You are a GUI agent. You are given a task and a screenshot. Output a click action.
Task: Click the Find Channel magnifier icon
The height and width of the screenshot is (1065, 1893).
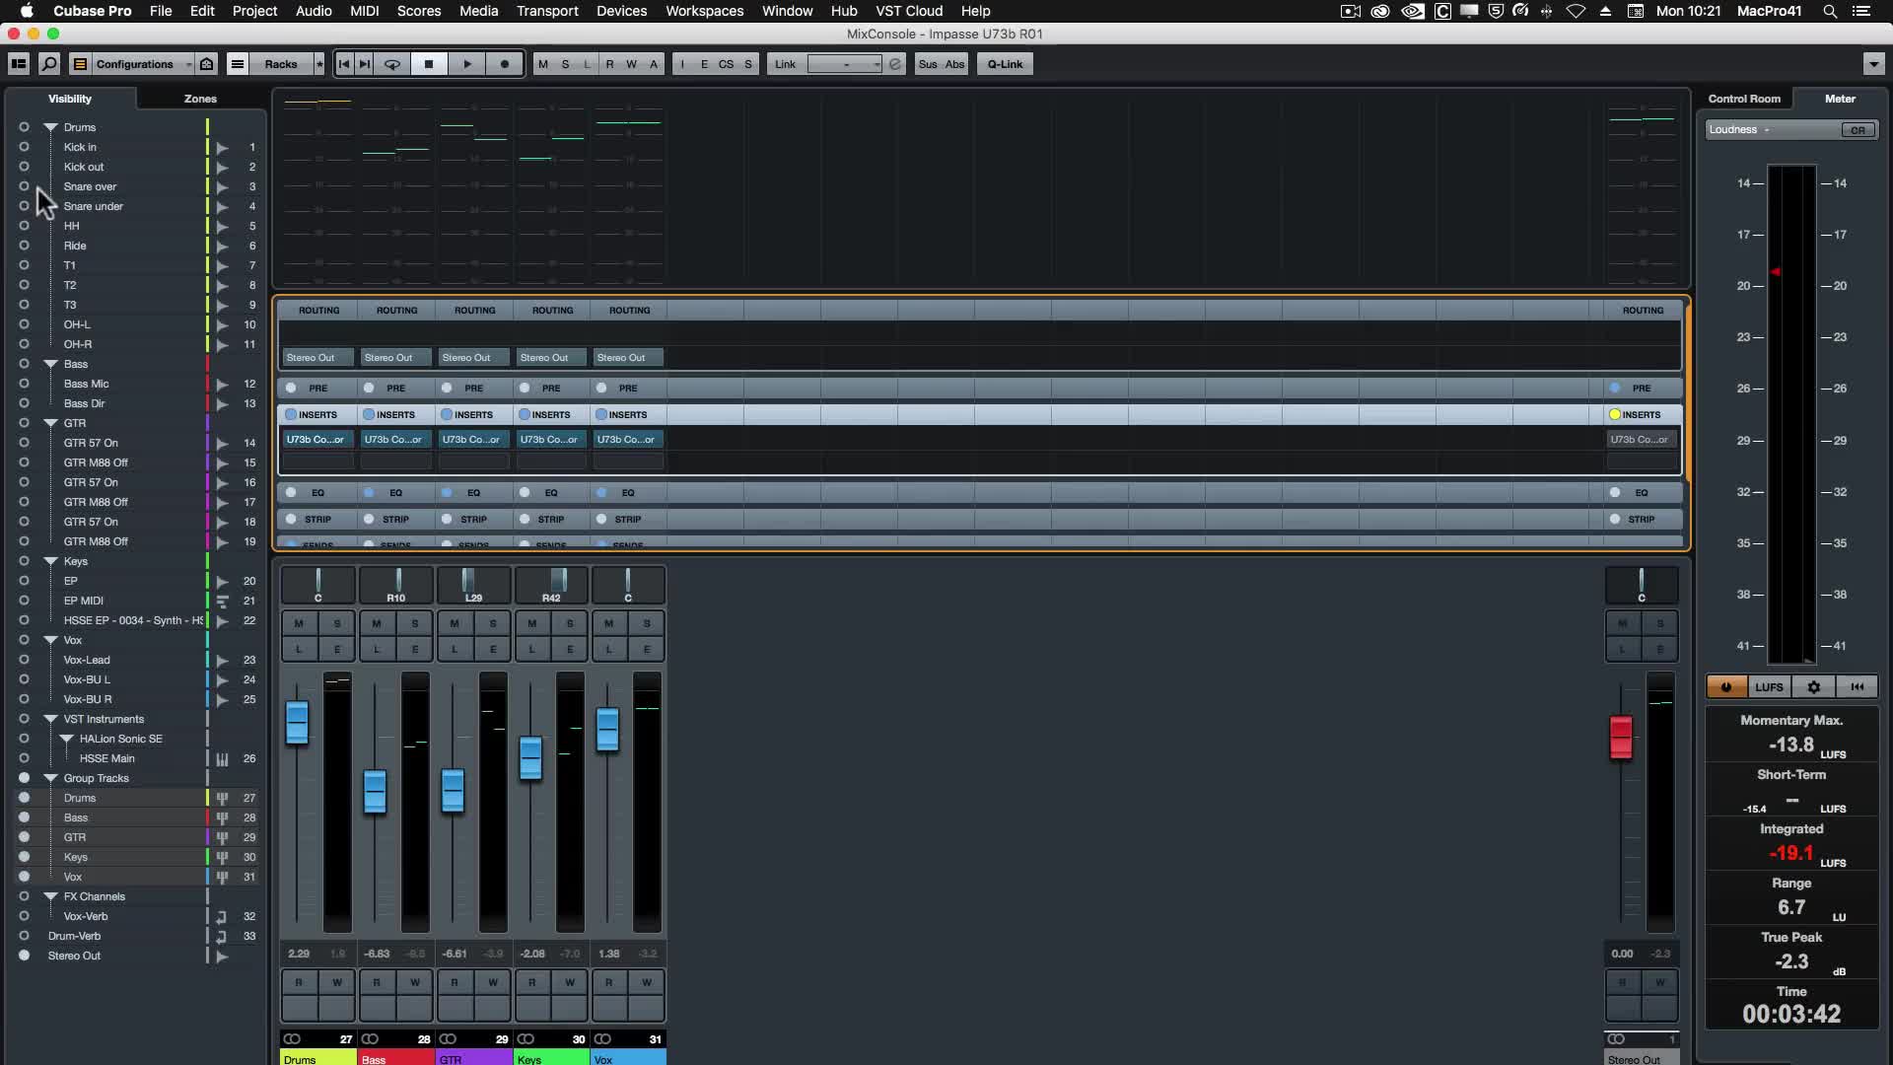(49, 64)
